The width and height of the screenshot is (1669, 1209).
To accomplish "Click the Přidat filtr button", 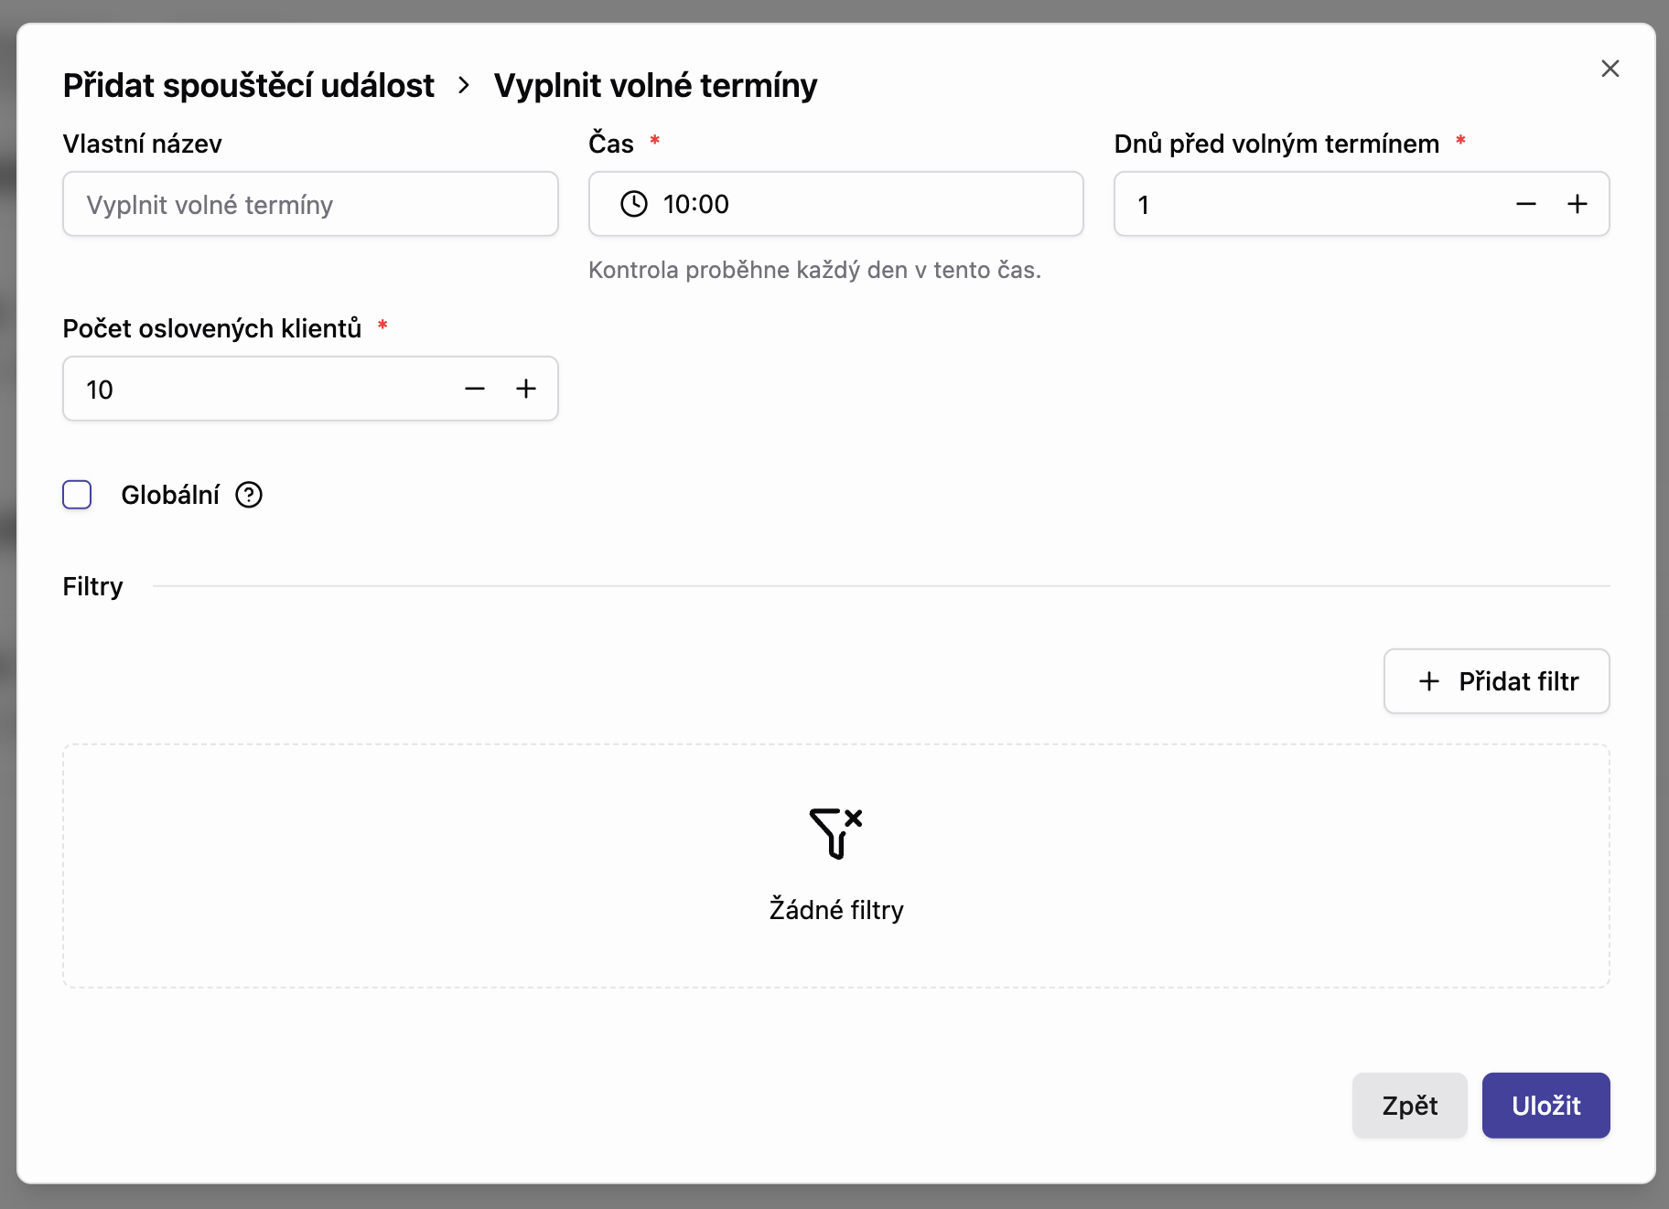I will click(x=1496, y=681).
